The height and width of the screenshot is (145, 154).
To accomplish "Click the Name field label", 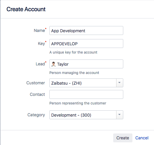I will pyautogui.click(x=39, y=30).
